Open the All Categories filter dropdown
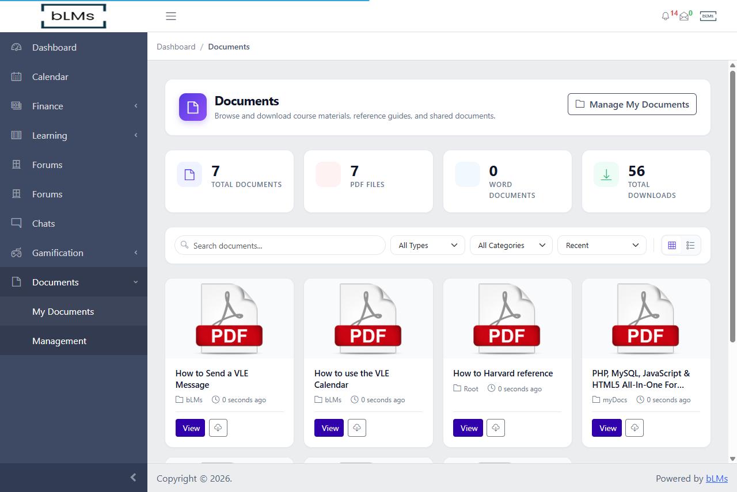The height and width of the screenshot is (492, 737). (511, 245)
